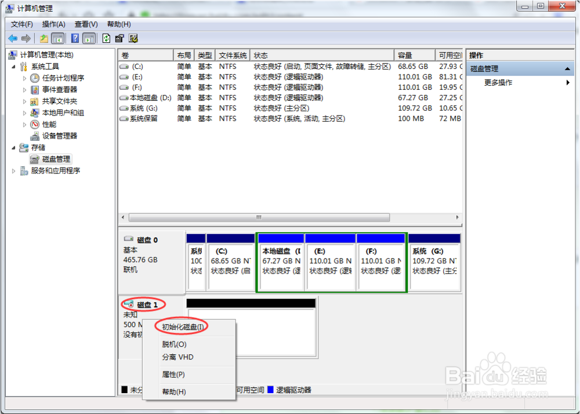
Task: Choose 属性(P) from context menu
Action: (x=189, y=375)
